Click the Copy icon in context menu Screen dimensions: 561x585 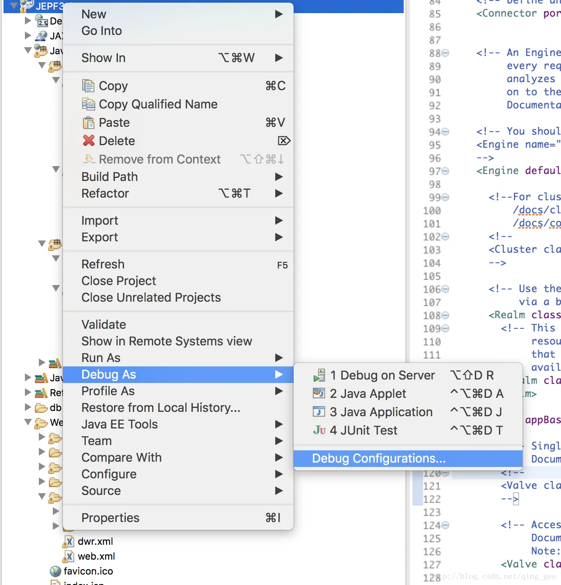pyautogui.click(x=88, y=86)
